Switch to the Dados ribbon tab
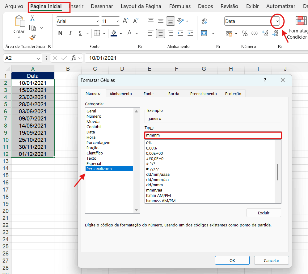The width and height of the screenshot is (308, 274). click(205, 6)
